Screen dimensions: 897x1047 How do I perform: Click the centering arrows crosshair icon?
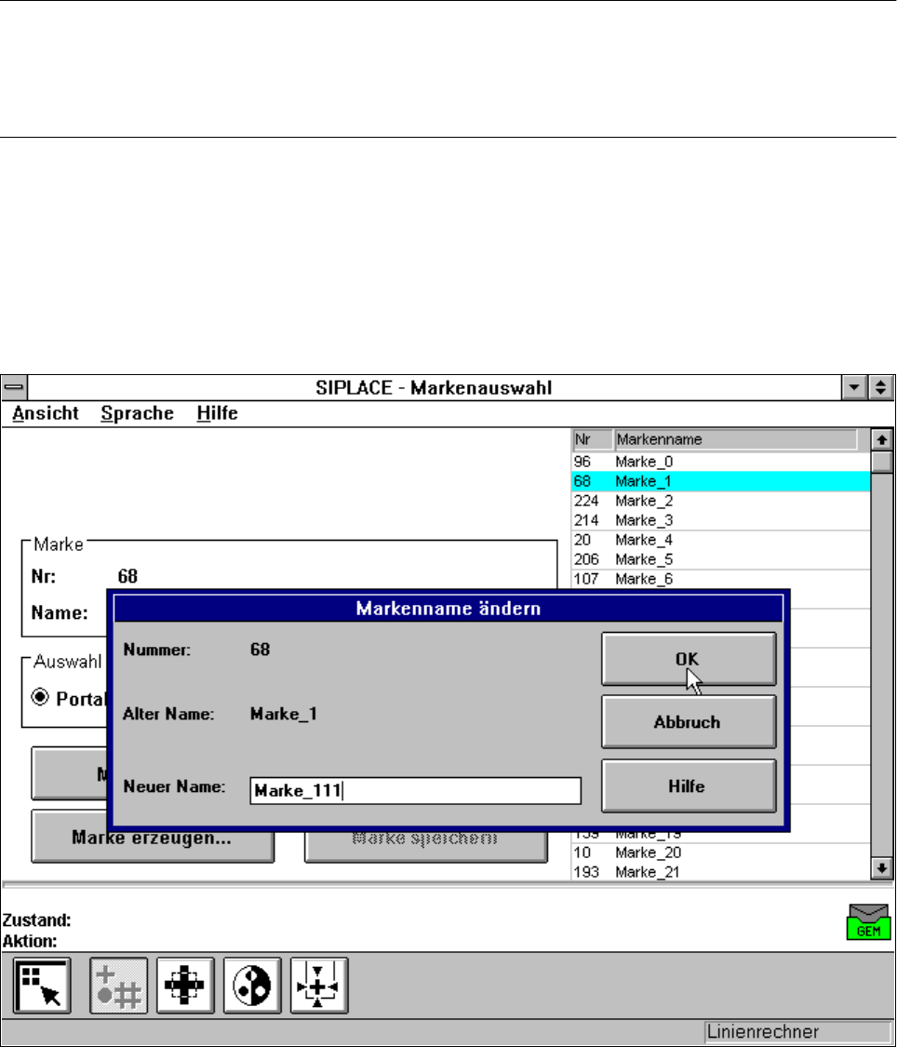(x=319, y=986)
